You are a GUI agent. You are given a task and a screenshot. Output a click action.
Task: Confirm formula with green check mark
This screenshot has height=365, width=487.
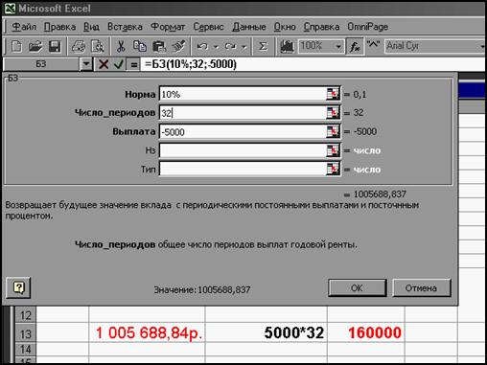click(119, 64)
